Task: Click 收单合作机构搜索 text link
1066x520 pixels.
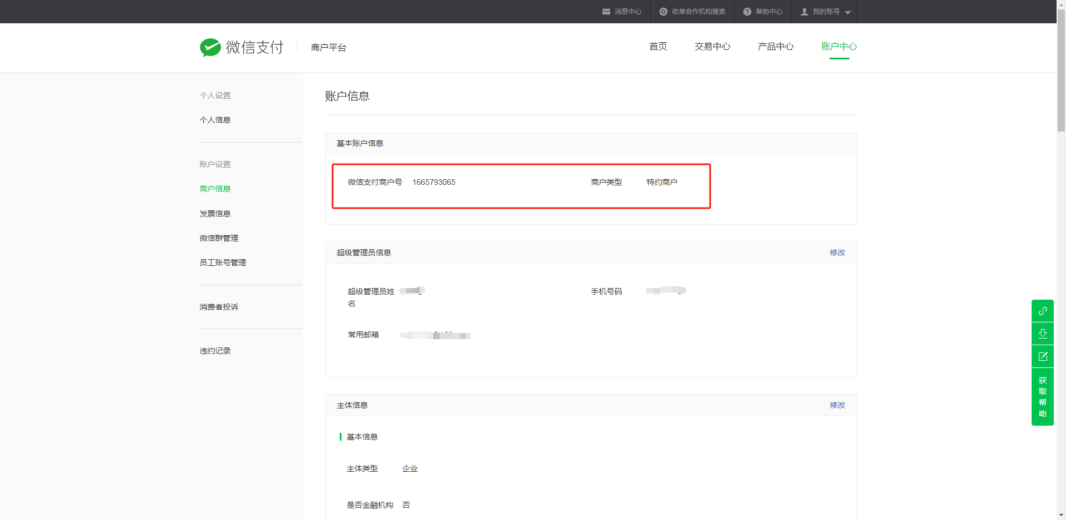Action: pos(698,12)
